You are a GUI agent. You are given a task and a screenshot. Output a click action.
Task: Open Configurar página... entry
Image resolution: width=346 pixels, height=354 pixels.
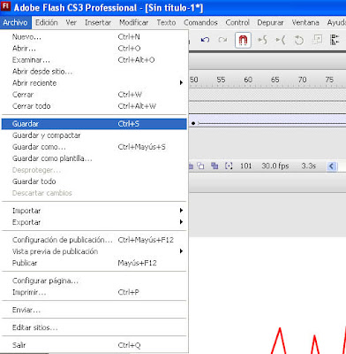[x=94, y=281]
